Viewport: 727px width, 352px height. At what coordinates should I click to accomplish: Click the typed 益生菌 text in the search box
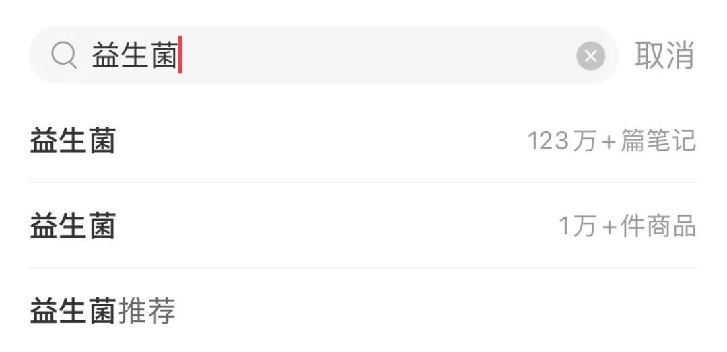134,57
